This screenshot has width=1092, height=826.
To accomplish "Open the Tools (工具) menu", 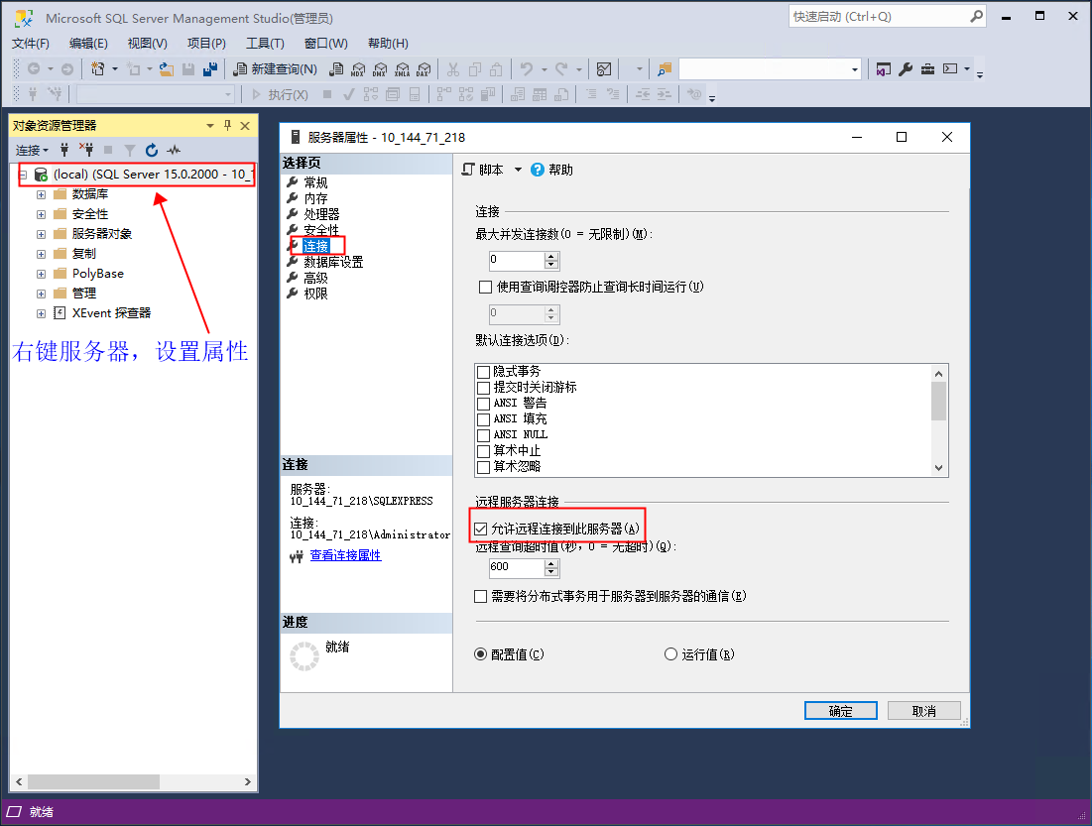I will coord(265,44).
